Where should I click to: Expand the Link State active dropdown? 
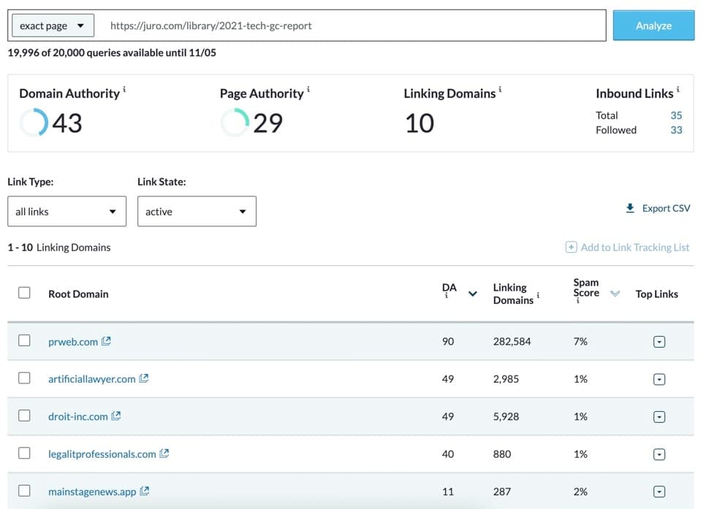(x=197, y=212)
